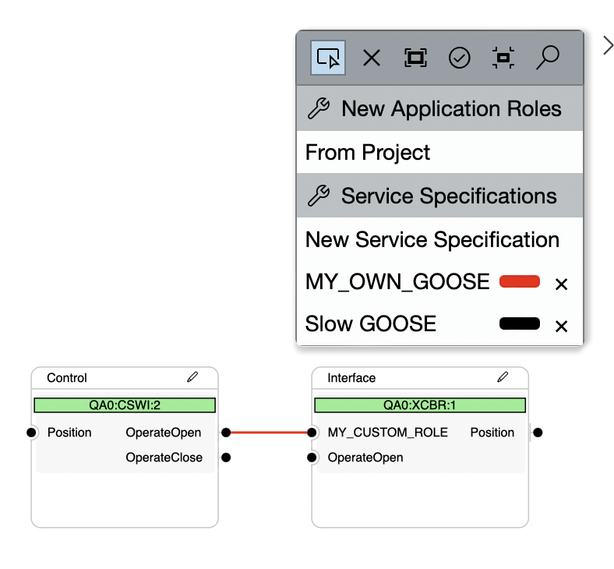Remove the MY_OWN_GOOSE service specification
614x569 pixels.
click(561, 284)
